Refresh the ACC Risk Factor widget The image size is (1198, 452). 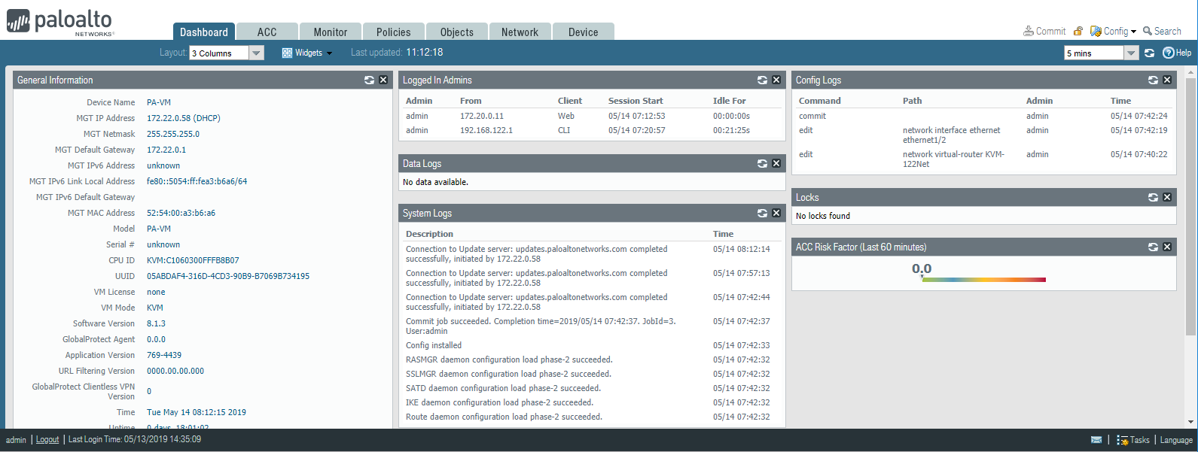click(x=1153, y=247)
